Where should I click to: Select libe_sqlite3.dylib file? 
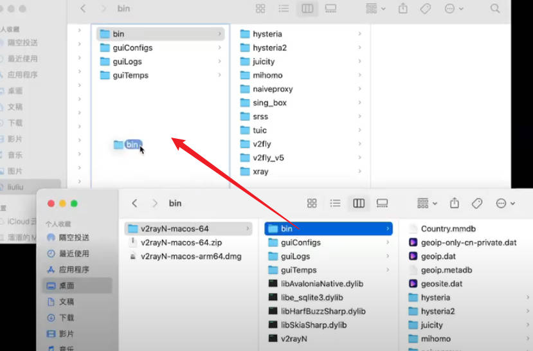pyautogui.click(x=329, y=298)
